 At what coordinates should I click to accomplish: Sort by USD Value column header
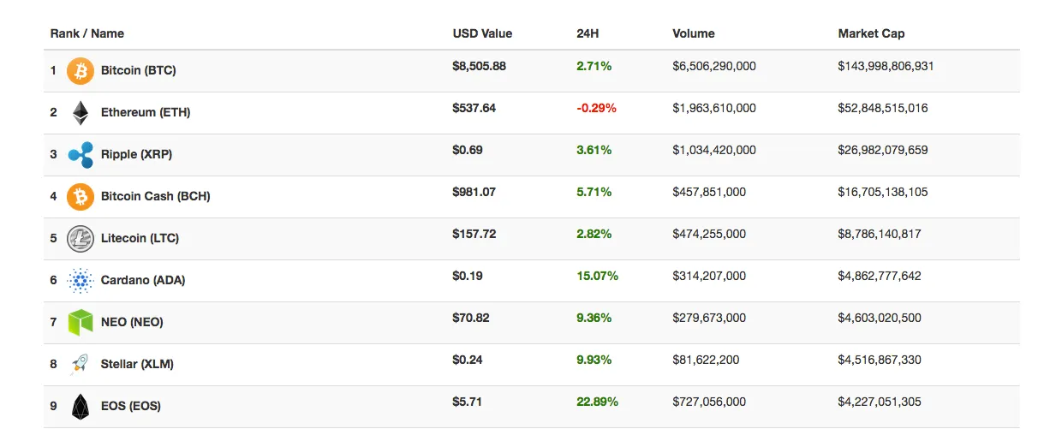tap(482, 33)
